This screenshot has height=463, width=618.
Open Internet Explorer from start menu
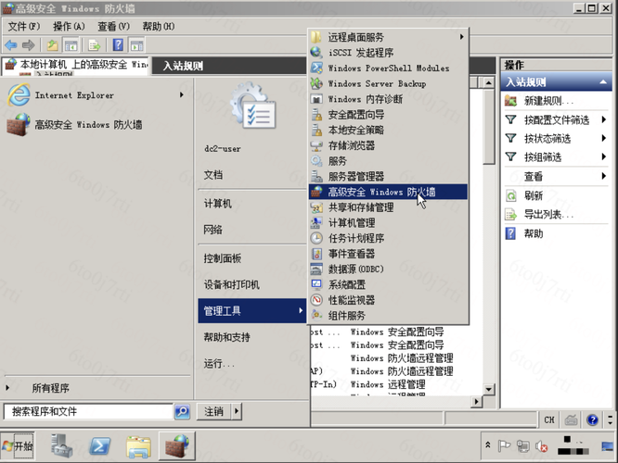95,95
